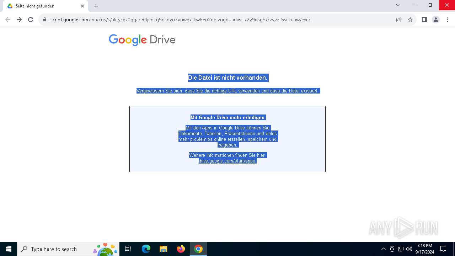Open the volume tray icon

(x=409, y=249)
